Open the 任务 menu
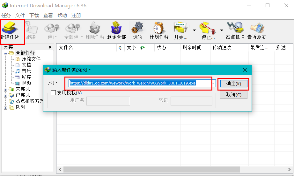The width and height of the screenshot is (294, 176). coord(6,15)
